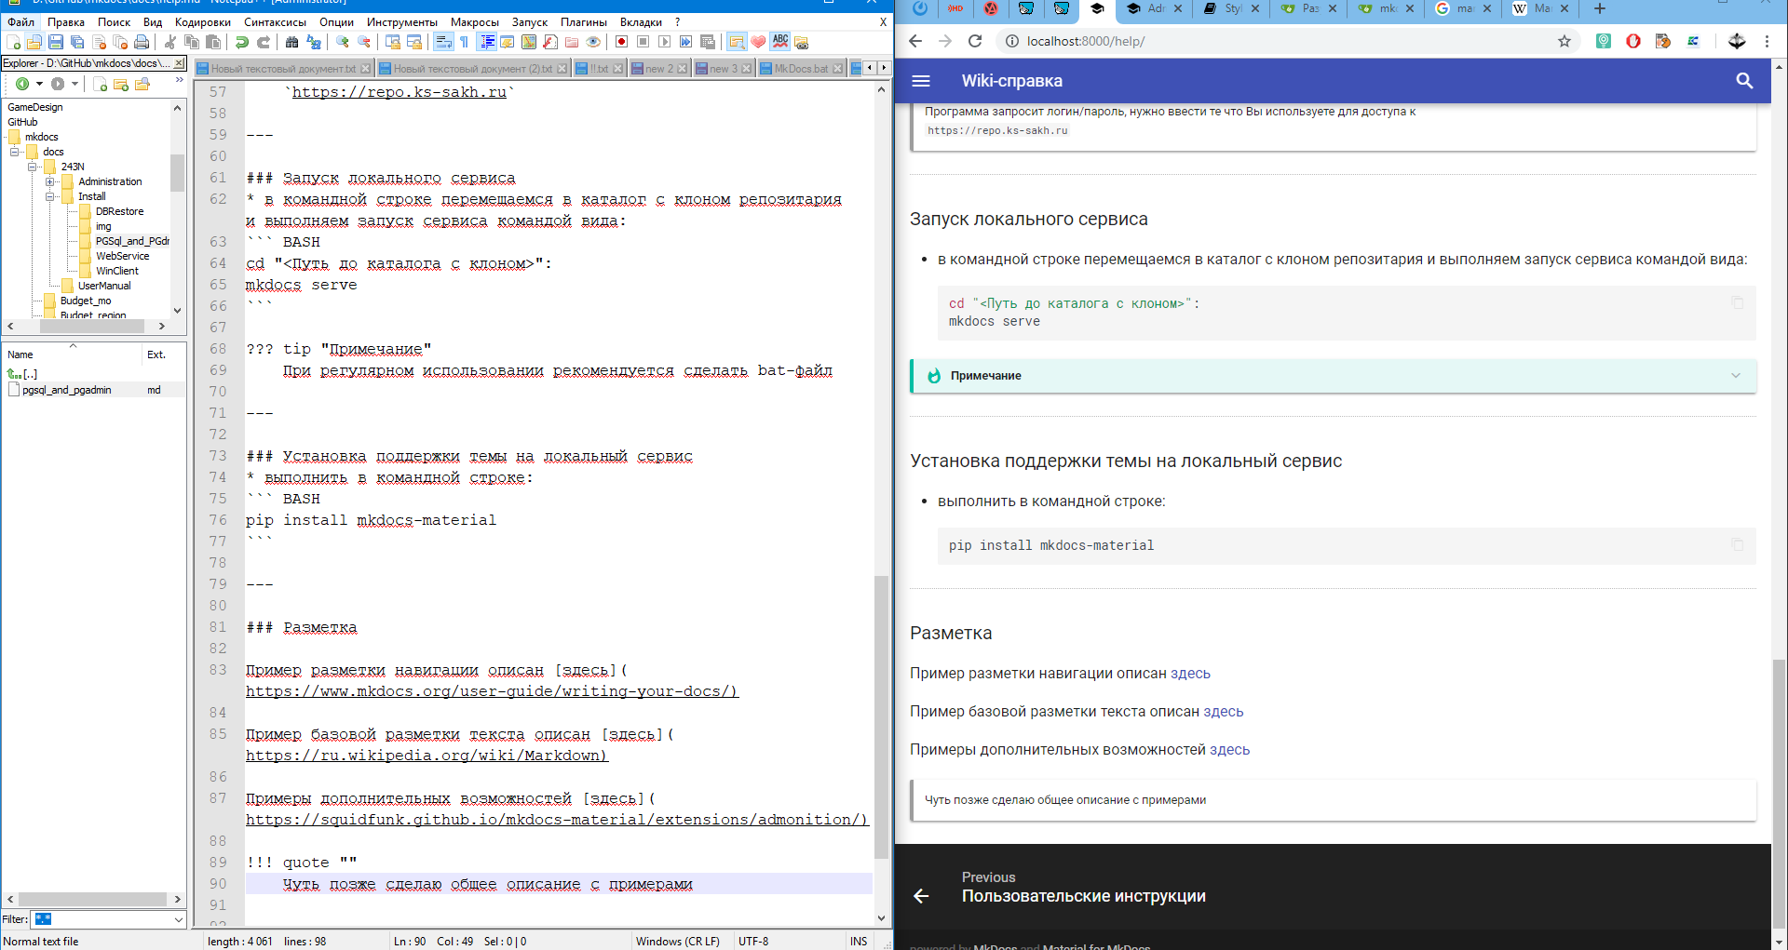Click the red heart plugin icon
1788x950 pixels.
[758, 42]
